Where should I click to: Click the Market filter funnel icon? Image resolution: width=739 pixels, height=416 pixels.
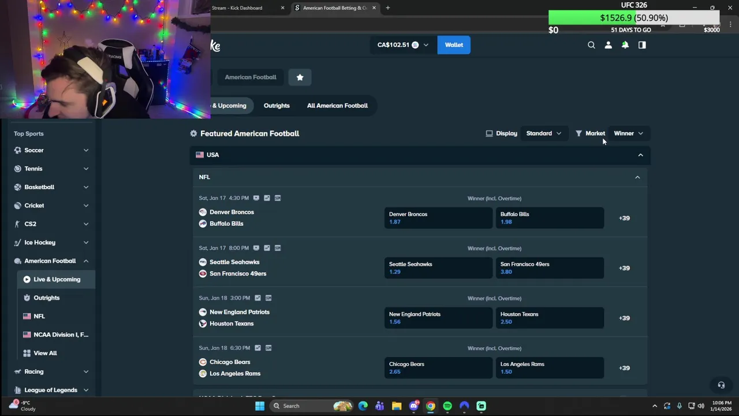[x=578, y=133]
